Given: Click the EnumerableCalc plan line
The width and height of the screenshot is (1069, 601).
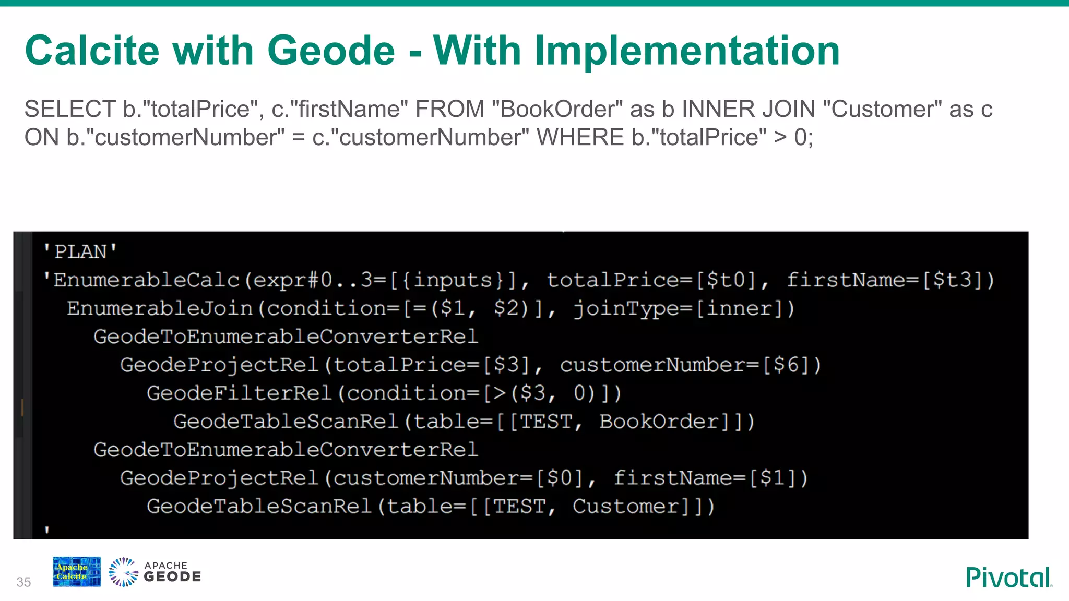Looking at the screenshot, I should 518,280.
